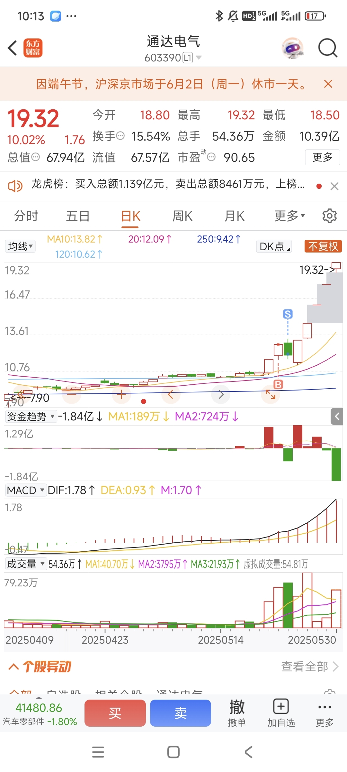Screen dimensions: 347x772
Task: Open the MACD indicator dropdown
Action: pos(26,490)
